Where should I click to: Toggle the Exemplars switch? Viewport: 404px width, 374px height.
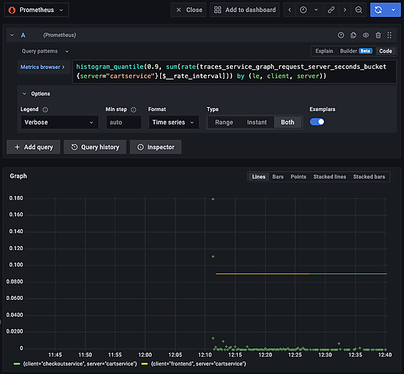click(317, 122)
